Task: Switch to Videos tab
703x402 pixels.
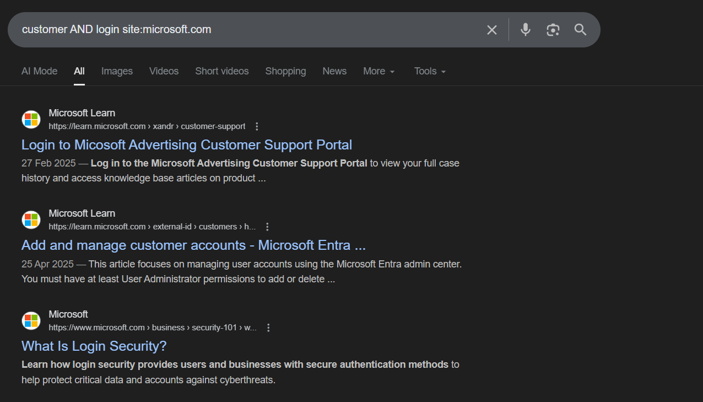Action: (x=164, y=71)
